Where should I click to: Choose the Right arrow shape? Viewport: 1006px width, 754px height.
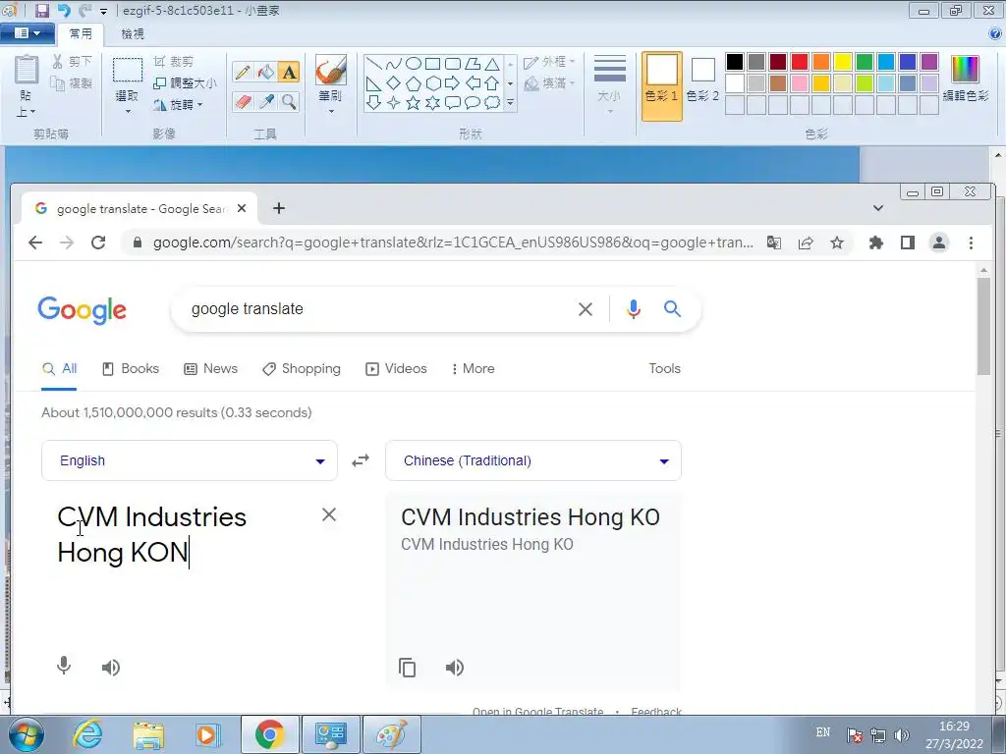452,82
